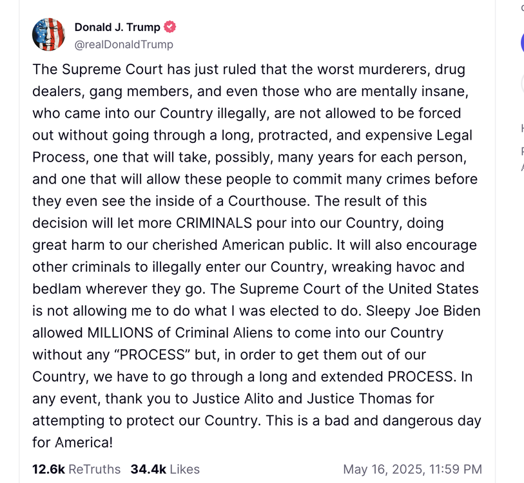Click the blue button at right edge
The height and width of the screenshot is (483, 524).
[x=522, y=43]
